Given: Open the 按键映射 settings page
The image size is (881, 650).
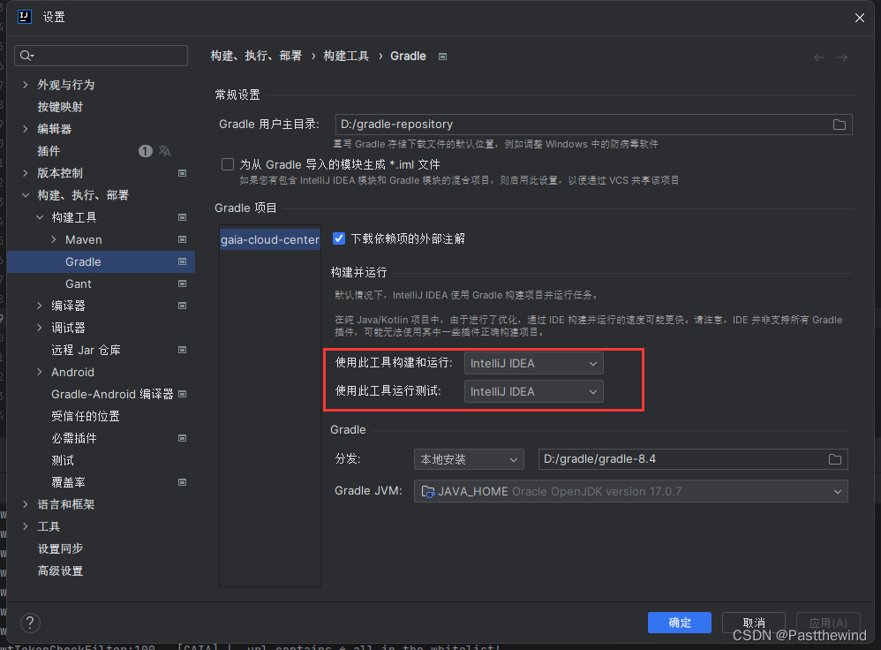Looking at the screenshot, I should coord(60,107).
